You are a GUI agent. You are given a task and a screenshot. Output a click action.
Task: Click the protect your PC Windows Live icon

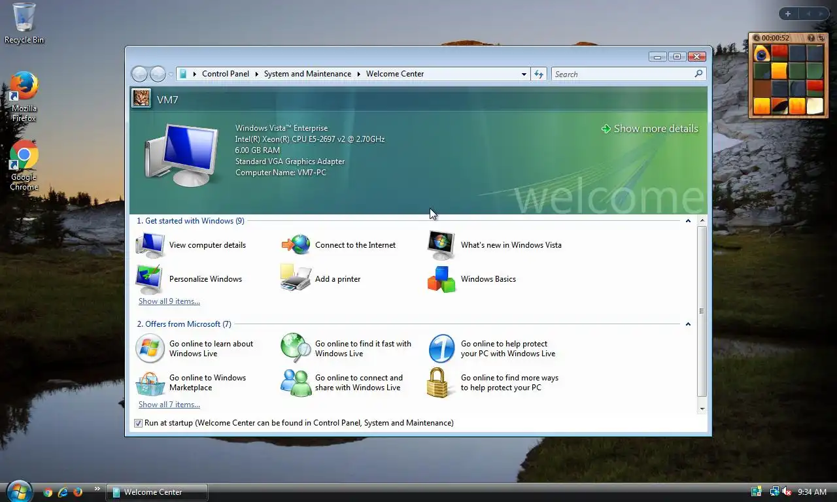click(441, 348)
